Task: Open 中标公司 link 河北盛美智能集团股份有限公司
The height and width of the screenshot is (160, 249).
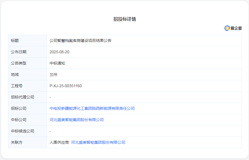Action: pos(77,120)
